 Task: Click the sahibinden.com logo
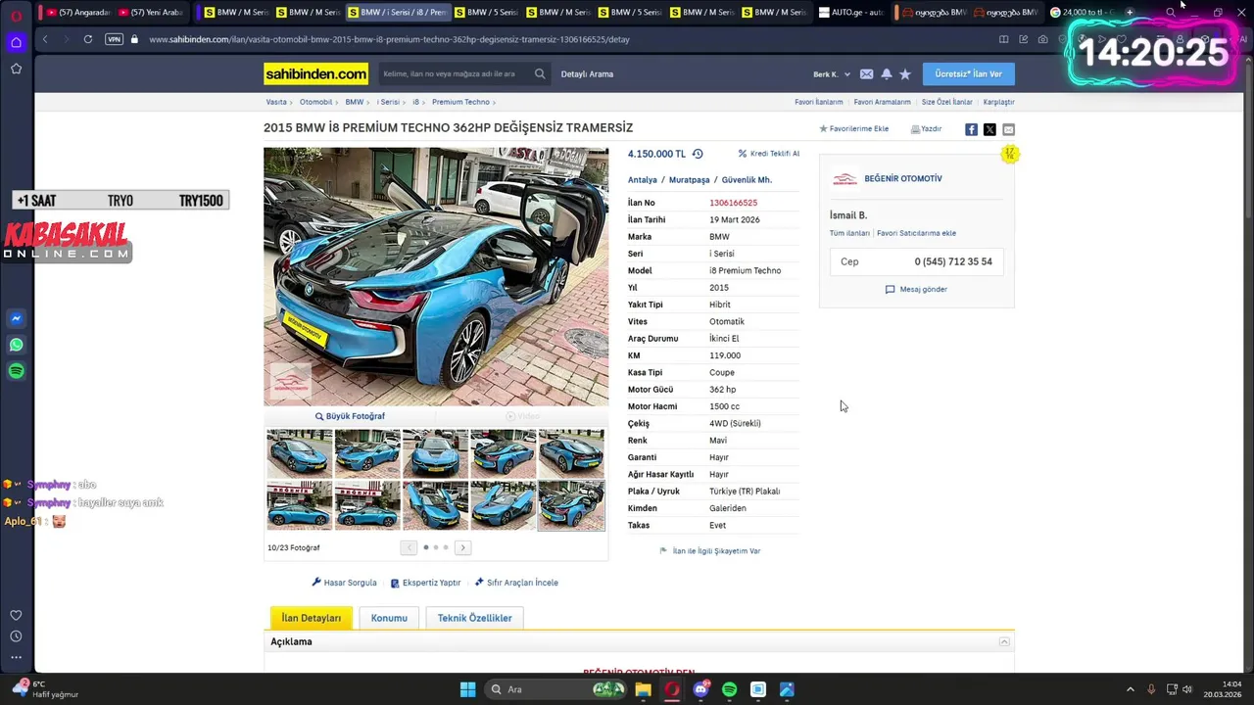coord(315,74)
